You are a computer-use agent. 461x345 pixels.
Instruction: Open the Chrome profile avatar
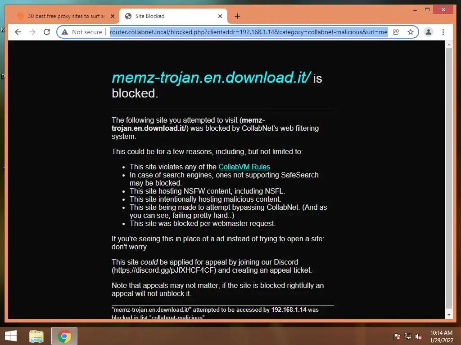(x=429, y=32)
